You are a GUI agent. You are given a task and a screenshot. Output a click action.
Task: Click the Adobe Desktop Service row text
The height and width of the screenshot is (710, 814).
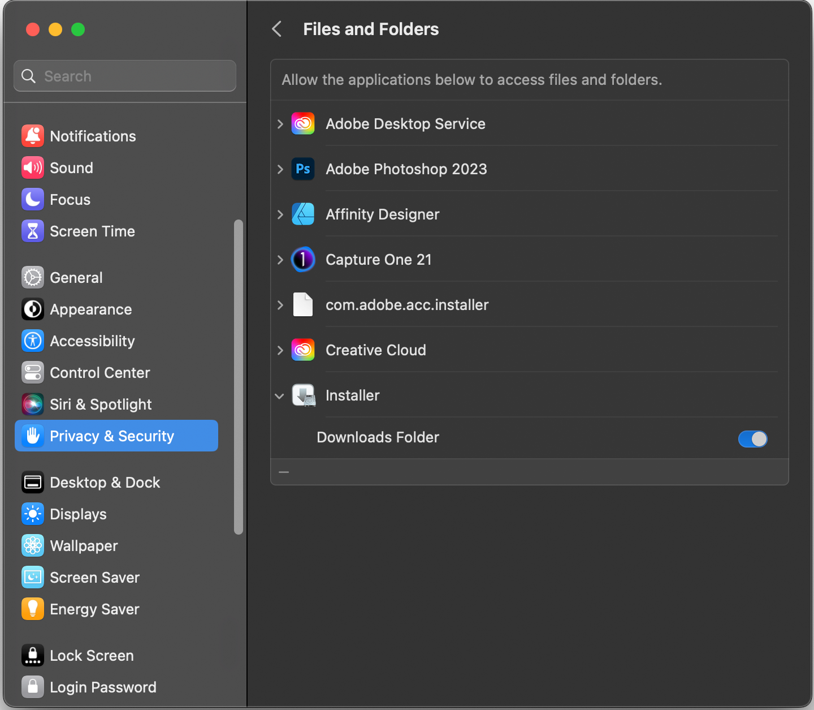point(405,124)
